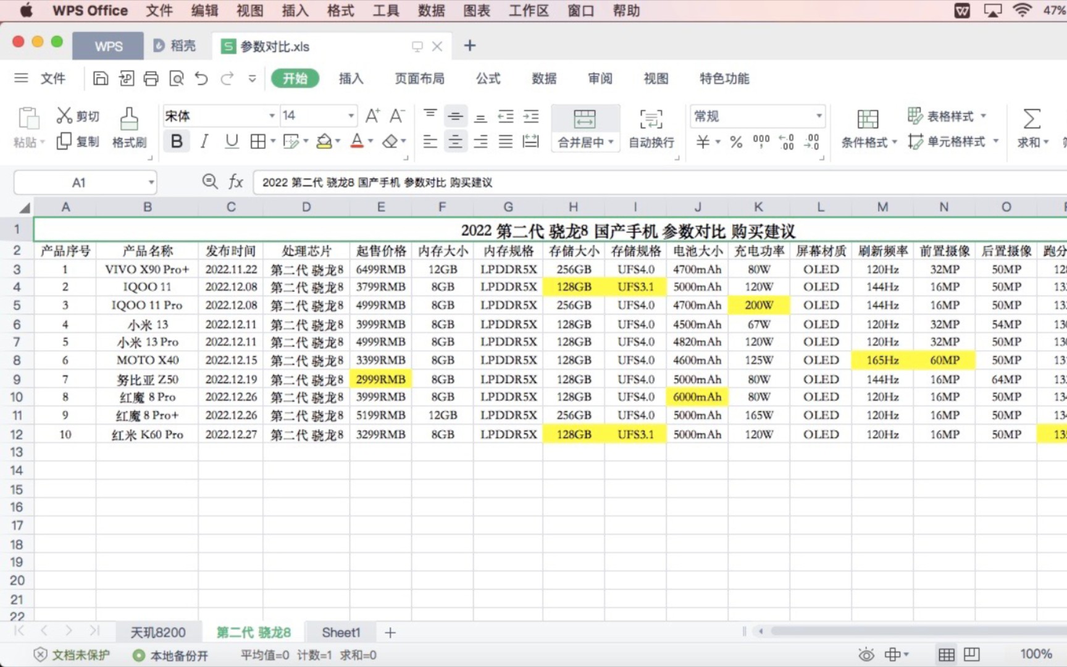
Task: Click 自动换行 wrap text button
Action: [651, 128]
